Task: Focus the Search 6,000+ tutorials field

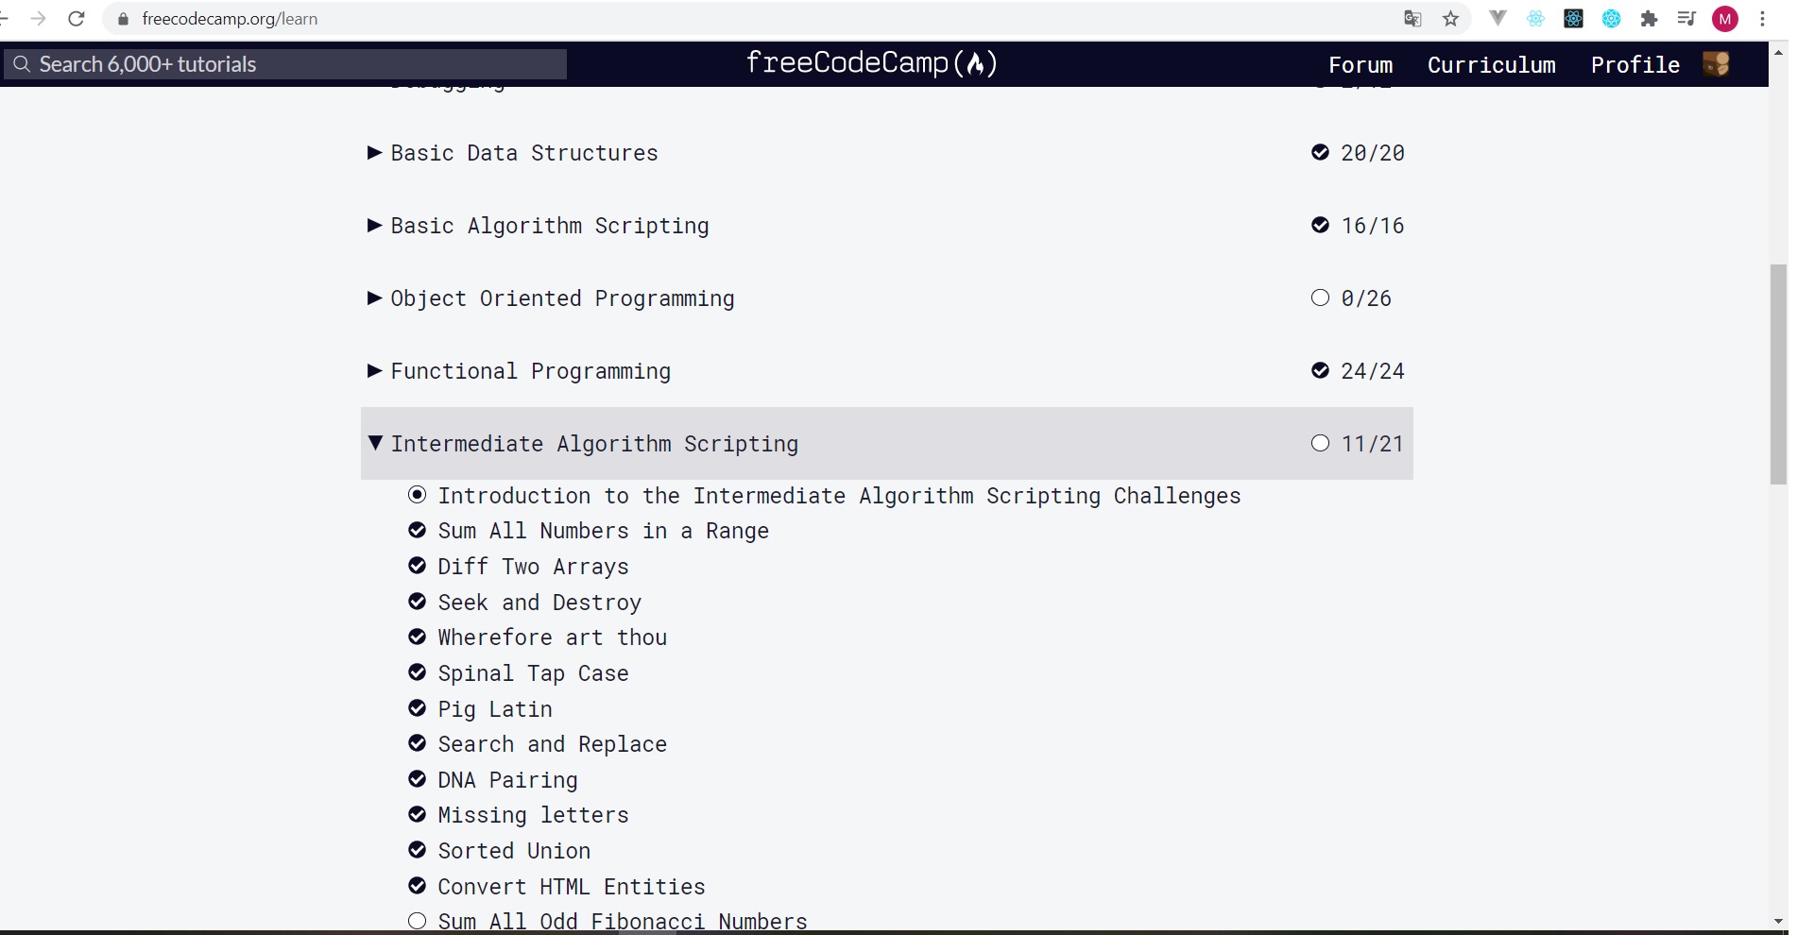Action: (284, 64)
